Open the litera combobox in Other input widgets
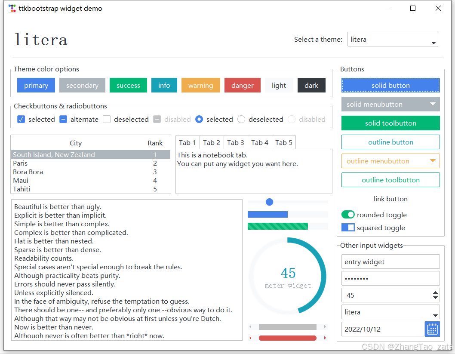Viewport: 455px width, 354px height. [390, 312]
